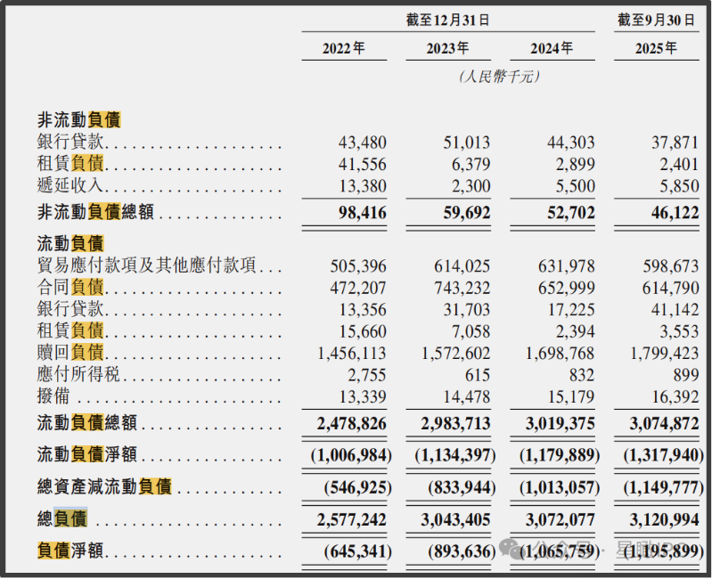The width and height of the screenshot is (712, 579).
Task: Click the 2023年 column header
Action: click(447, 49)
